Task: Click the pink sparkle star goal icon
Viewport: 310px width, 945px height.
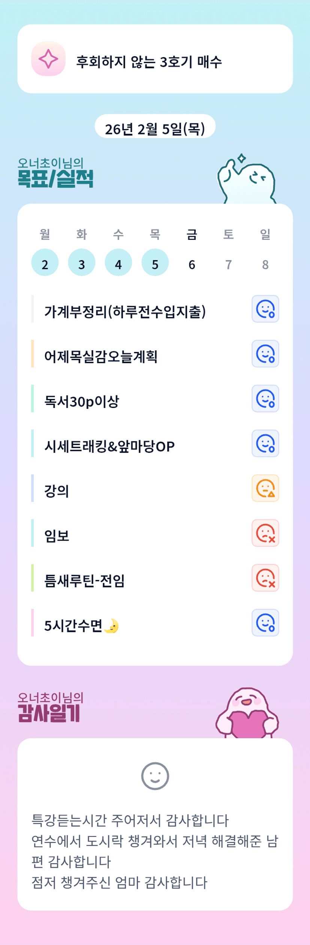Action: pos(48,59)
